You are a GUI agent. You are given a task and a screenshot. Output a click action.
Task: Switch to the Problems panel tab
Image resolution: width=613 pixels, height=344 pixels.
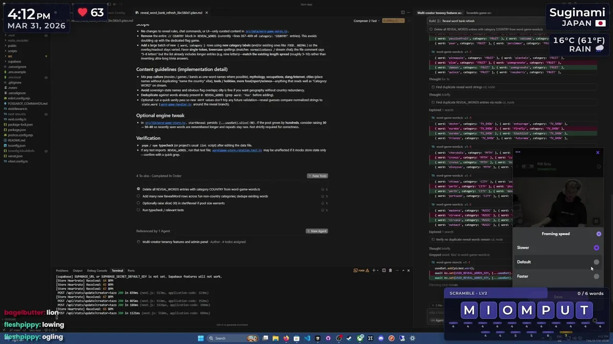pos(62,270)
